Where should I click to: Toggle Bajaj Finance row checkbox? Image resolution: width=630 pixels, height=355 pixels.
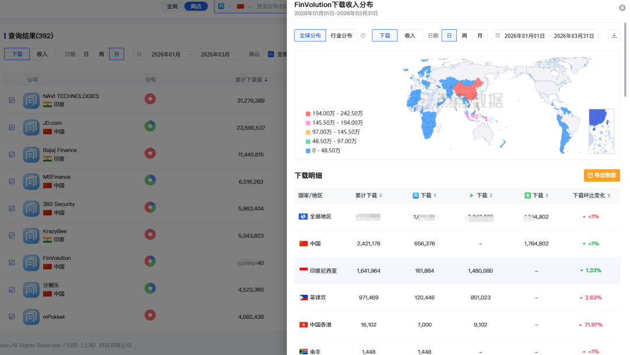coord(12,154)
